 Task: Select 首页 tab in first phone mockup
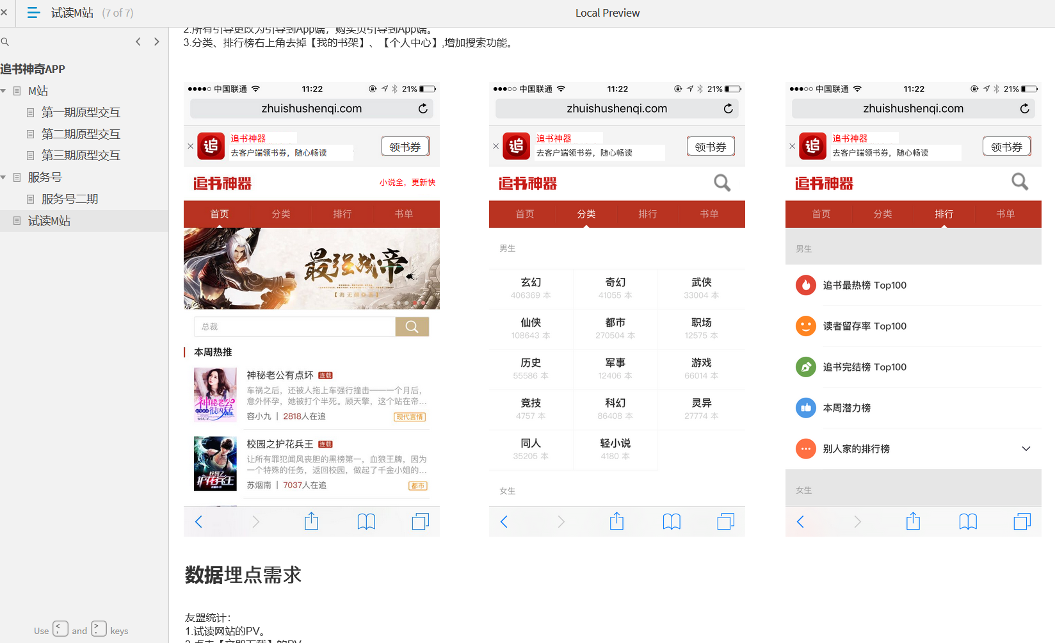220,214
